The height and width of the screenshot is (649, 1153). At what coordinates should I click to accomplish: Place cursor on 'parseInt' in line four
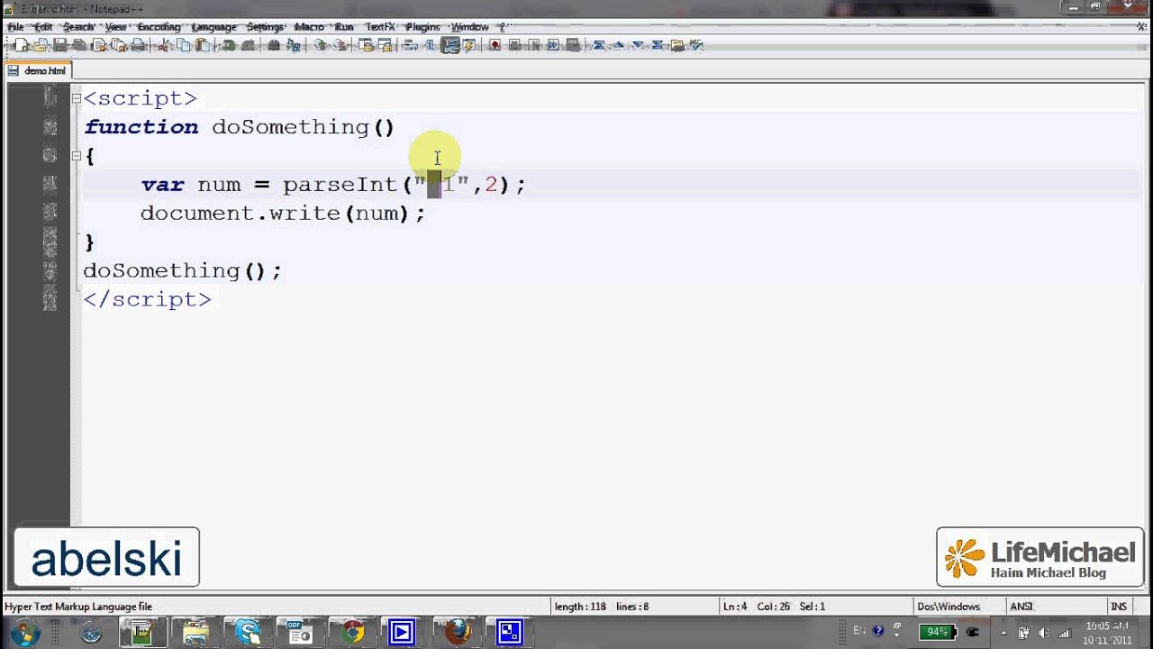(x=340, y=185)
